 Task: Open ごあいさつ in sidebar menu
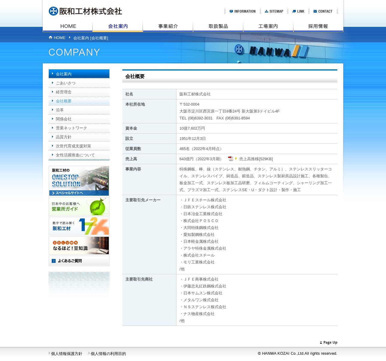[x=79, y=83]
